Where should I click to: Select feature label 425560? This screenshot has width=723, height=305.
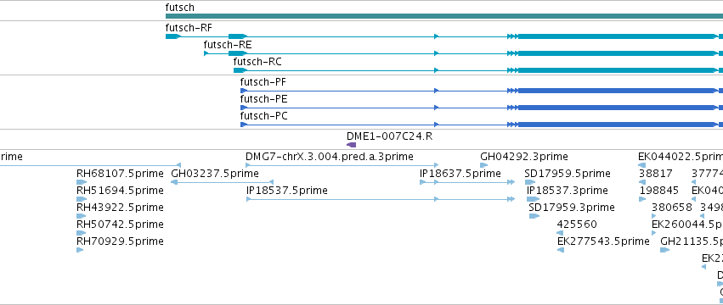pyautogui.click(x=577, y=225)
